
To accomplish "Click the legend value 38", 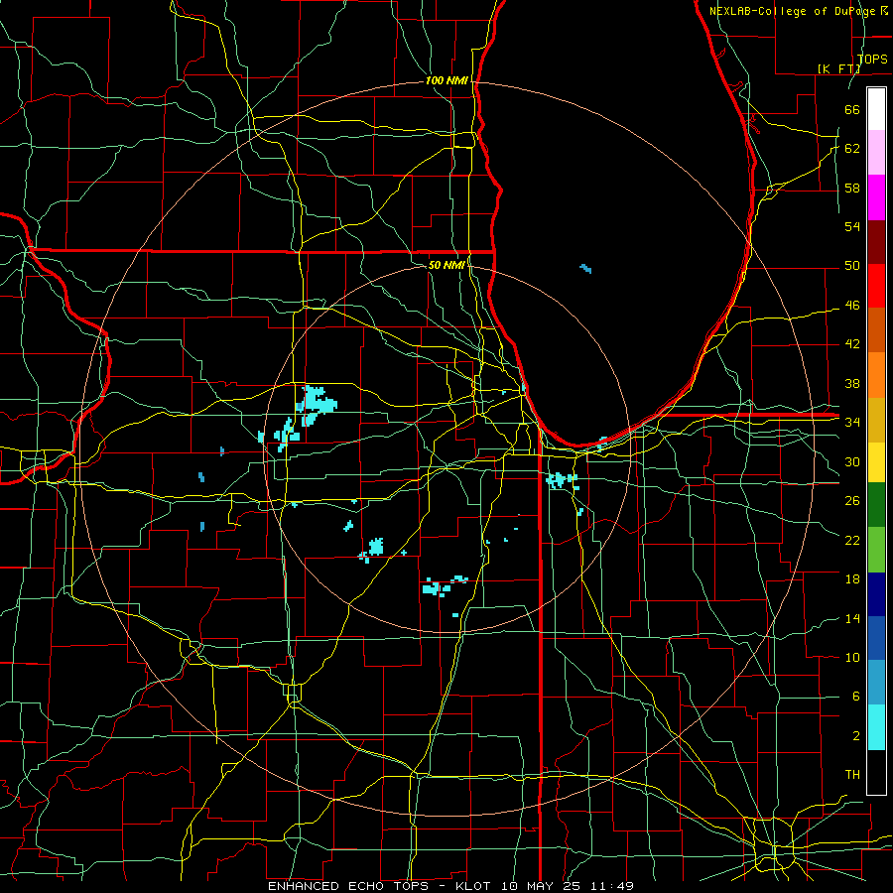I will pos(852,383).
